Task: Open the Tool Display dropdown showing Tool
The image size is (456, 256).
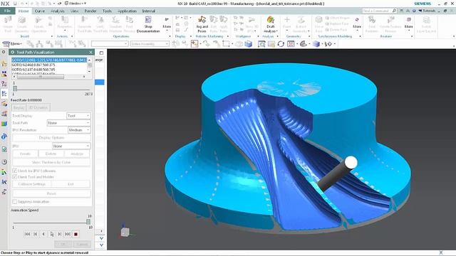Action: (x=78, y=116)
